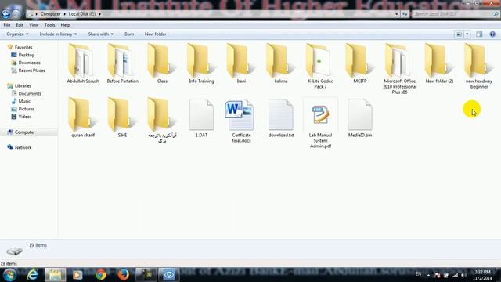Click the volume icon in system tray
Screen dimensions: 501x282
pyautogui.click(x=463, y=275)
